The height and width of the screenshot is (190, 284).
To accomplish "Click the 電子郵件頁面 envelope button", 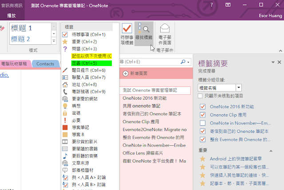I will point(165,35).
